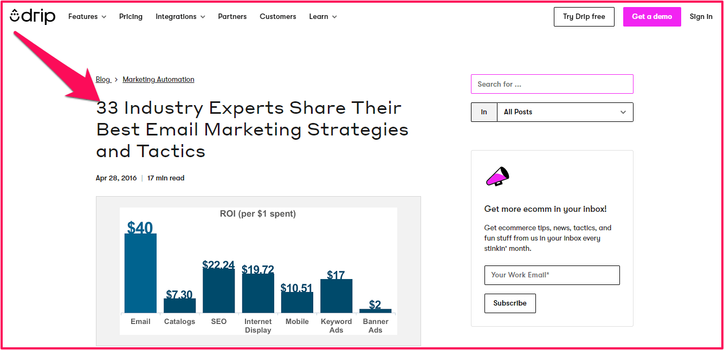The height and width of the screenshot is (350, 724).
Task: Focus the Your Work Email field
Action: click(552, 275)
